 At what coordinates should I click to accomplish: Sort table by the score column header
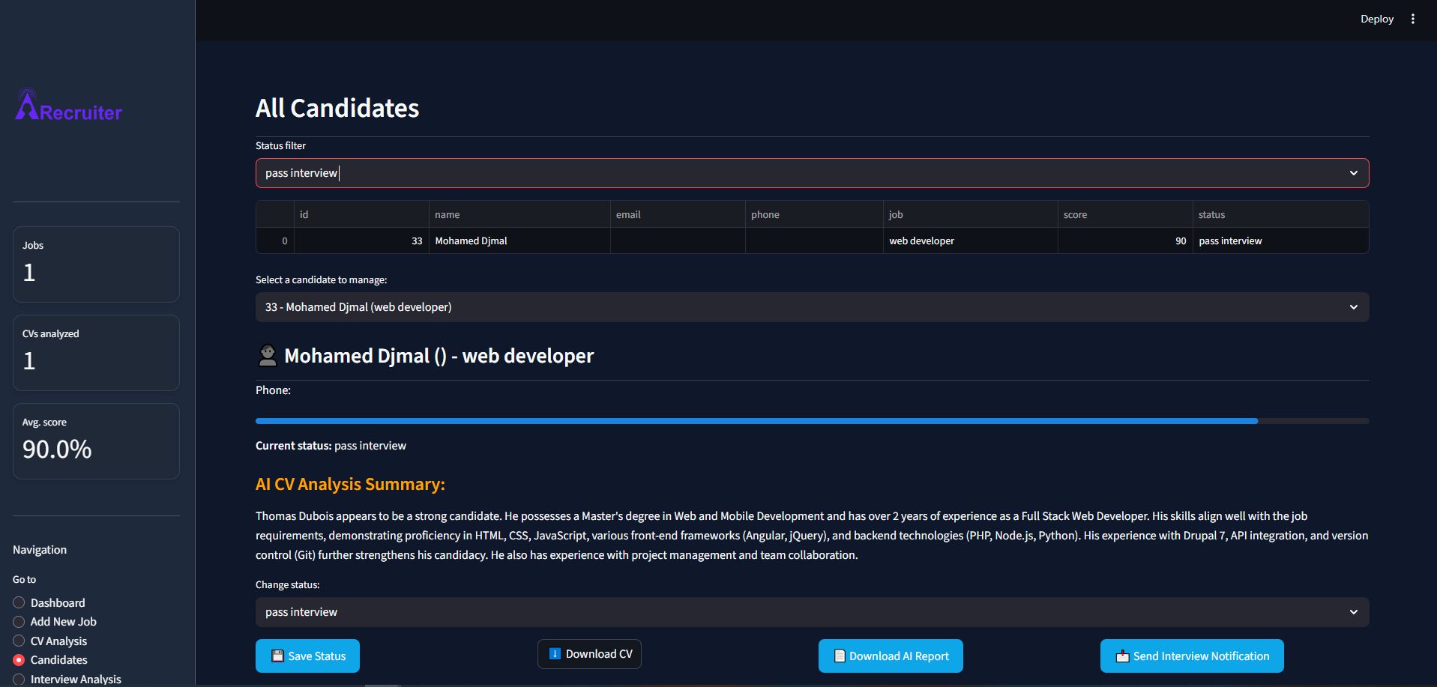pyautogui.click(x=1075, y=214)
